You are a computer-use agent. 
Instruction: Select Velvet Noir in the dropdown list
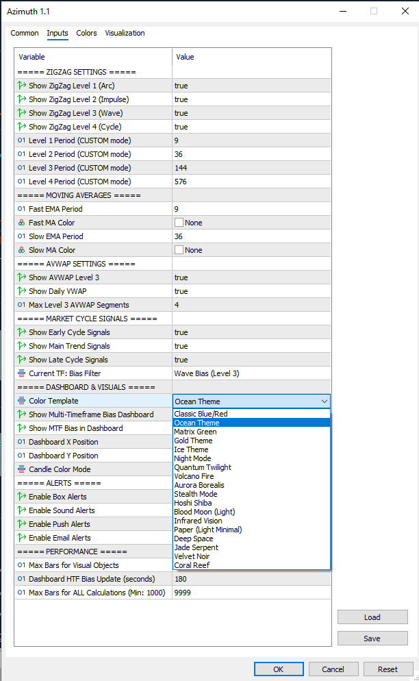point(251,556)
